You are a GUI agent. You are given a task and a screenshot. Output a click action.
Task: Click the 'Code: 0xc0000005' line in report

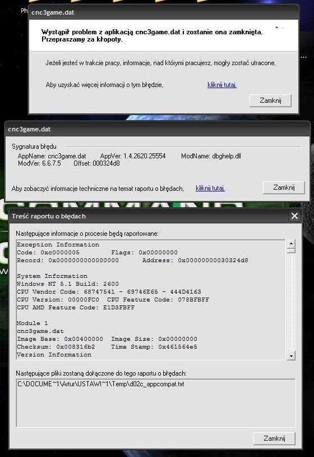(x=48, y=253)
